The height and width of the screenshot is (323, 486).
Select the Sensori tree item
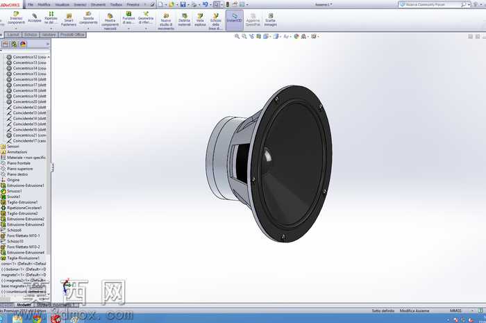10,147
